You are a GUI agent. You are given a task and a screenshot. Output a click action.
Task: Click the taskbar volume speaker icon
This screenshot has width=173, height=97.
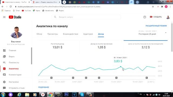(159, 95)
